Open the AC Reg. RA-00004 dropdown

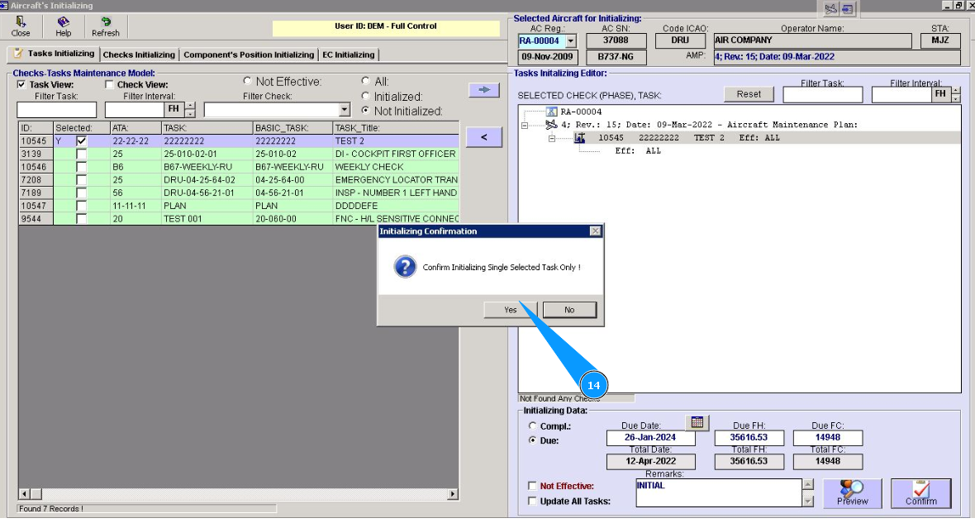tap(570, 41)
